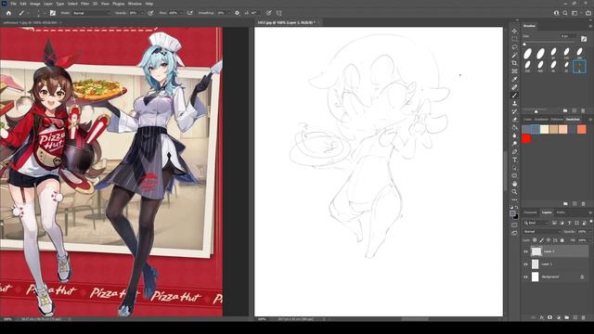594x334 pixels.
Task: Select the light cream color swatch
Action: point(545,129)
